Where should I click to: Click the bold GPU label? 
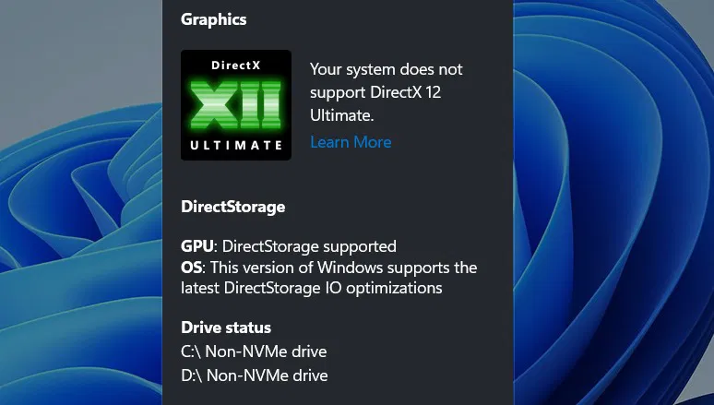pos(197,246)
